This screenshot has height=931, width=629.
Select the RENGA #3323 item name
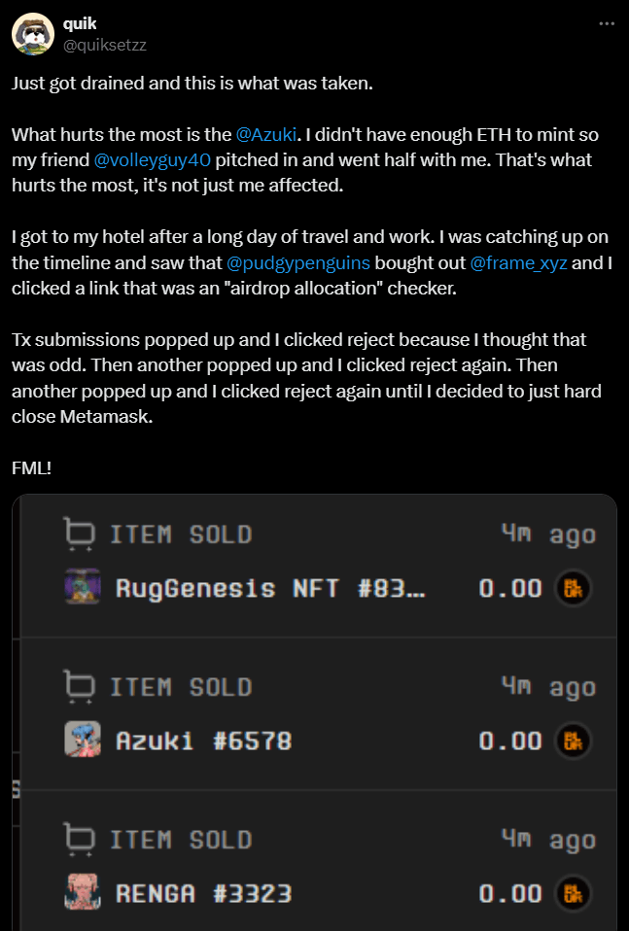(204, 894)
